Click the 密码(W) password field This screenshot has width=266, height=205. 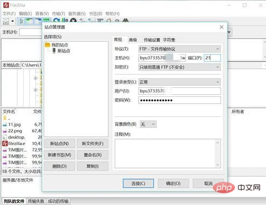pyautogui.click(x=180, y=100)
